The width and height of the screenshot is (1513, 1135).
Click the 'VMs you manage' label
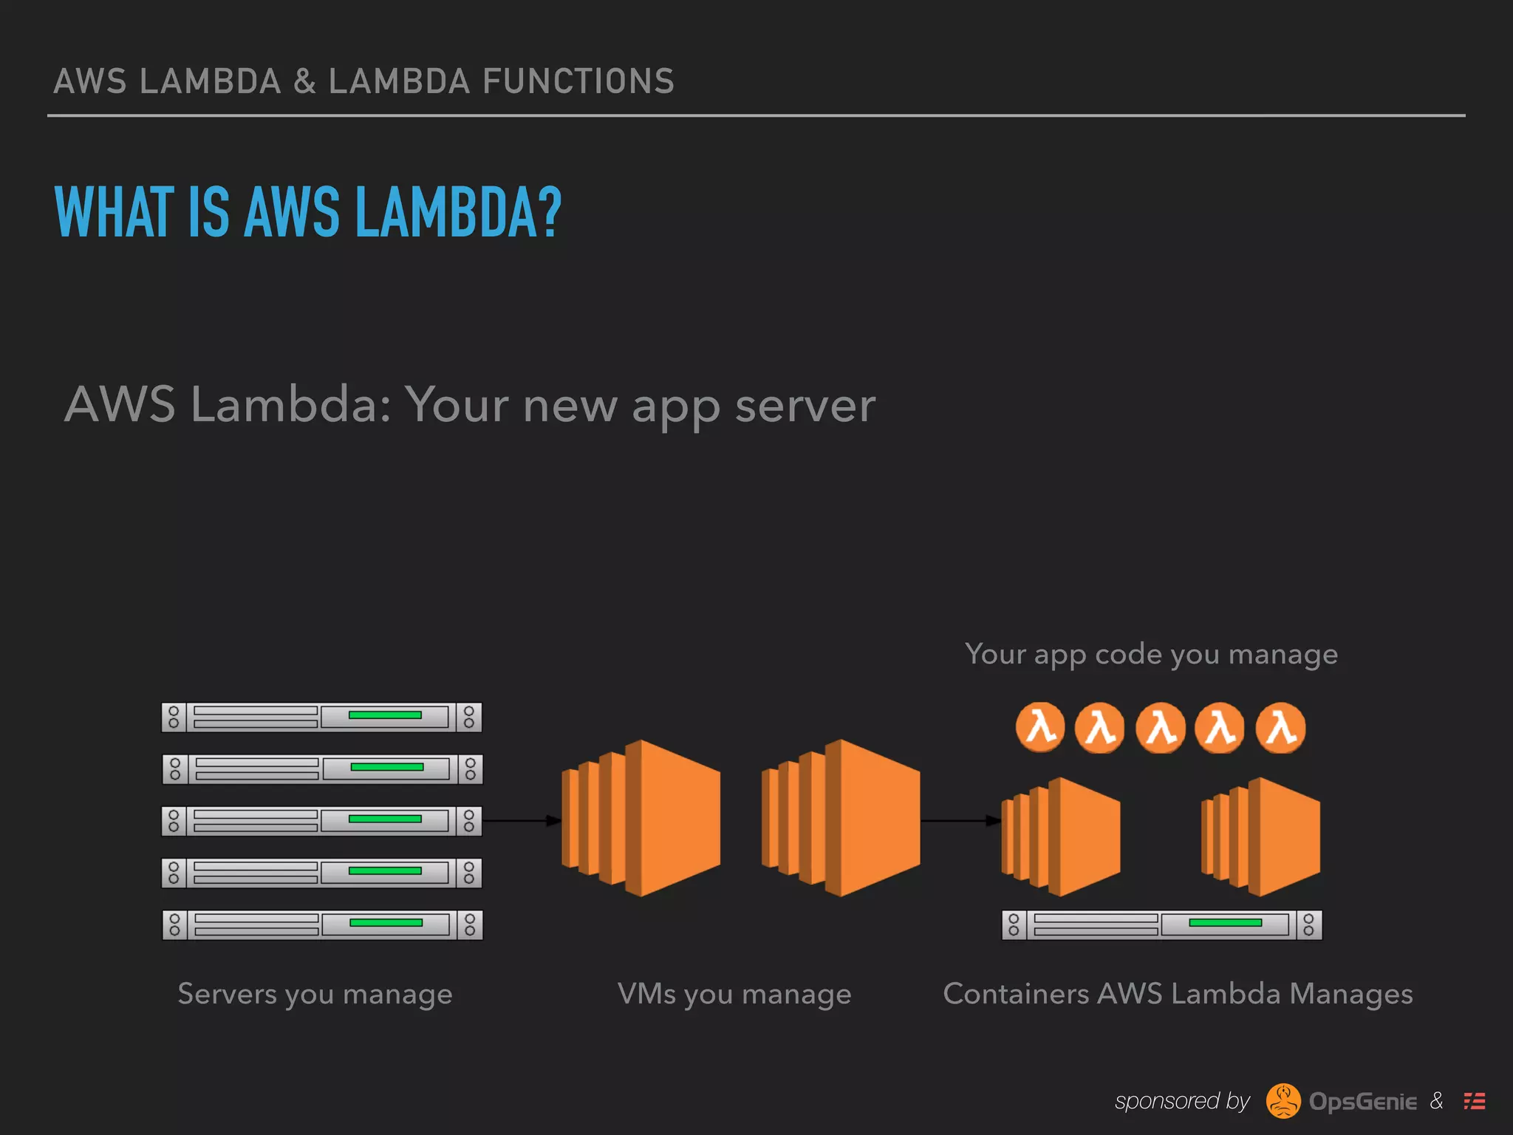coord(734,994)
